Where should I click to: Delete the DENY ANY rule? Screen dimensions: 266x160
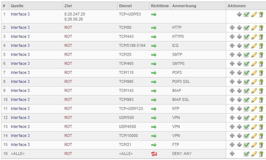point(261,154)
